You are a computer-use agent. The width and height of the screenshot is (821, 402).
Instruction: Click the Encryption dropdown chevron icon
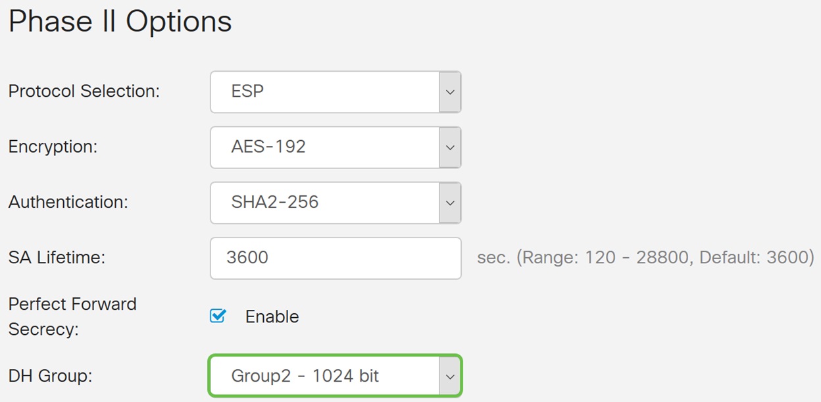450,147
